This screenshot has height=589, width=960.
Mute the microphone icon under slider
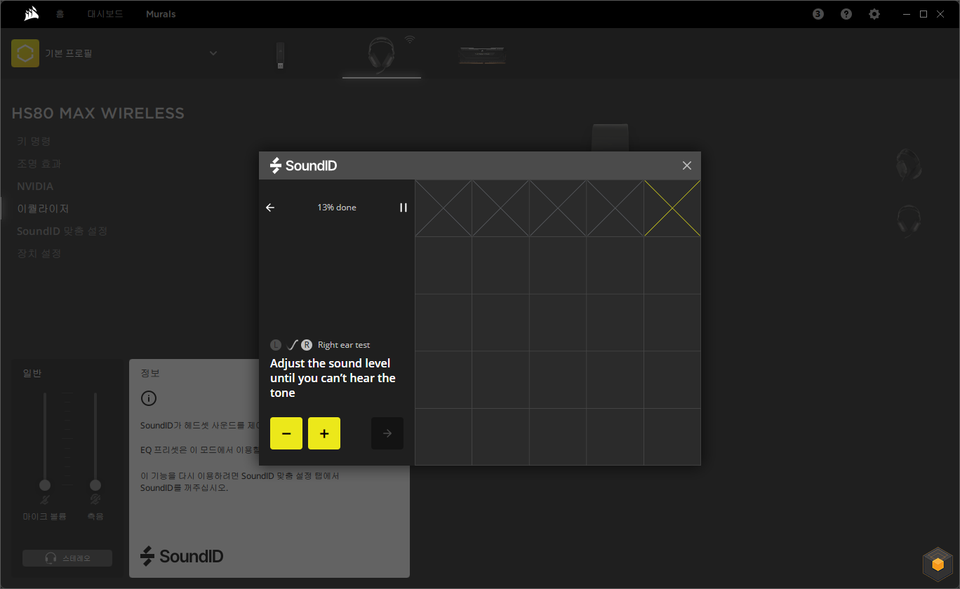45,500
